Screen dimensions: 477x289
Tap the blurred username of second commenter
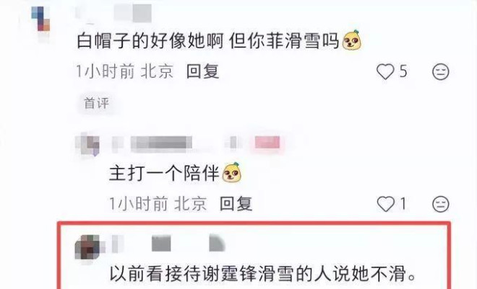(x=161, y=143)
